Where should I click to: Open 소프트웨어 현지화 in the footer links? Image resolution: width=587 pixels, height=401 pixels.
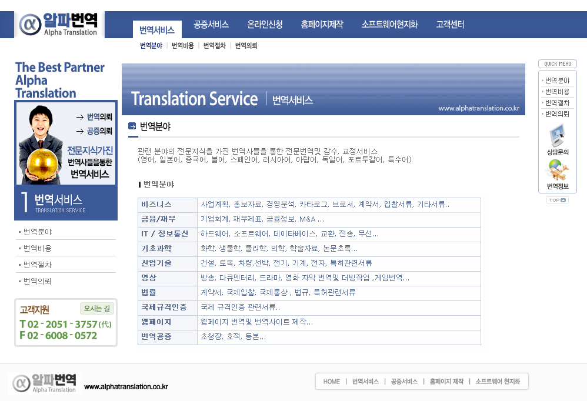(498, 382)
